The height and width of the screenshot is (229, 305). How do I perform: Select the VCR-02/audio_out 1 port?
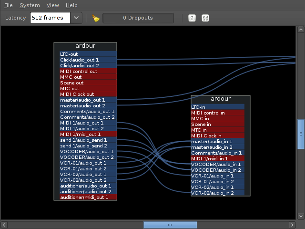(x=88, y=174)
